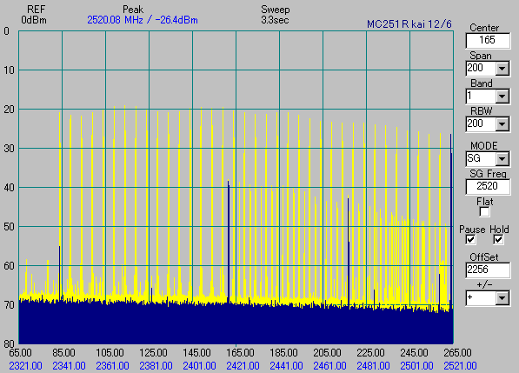Open the +/- sign dropdown arrow

[502, 298]
